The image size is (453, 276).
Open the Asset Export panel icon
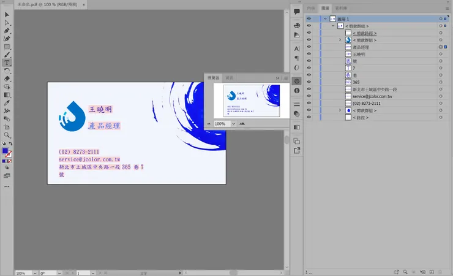click(297, 150)
